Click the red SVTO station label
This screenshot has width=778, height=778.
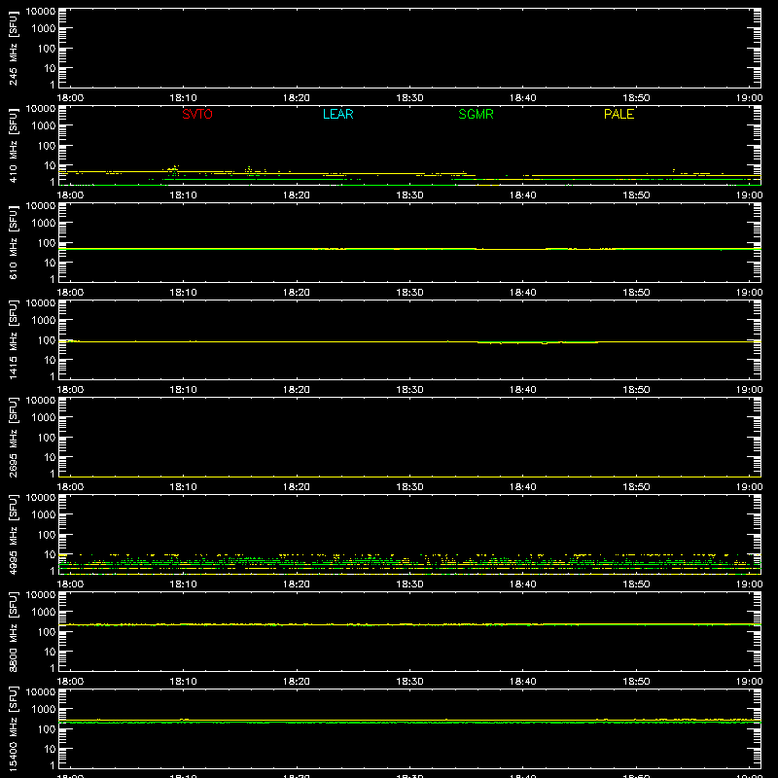click(x=197, y=114)
